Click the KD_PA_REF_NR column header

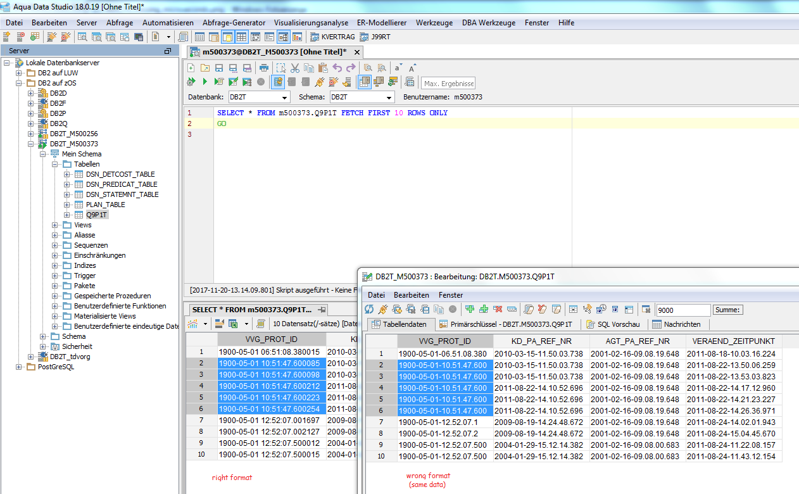click(541, 341)
